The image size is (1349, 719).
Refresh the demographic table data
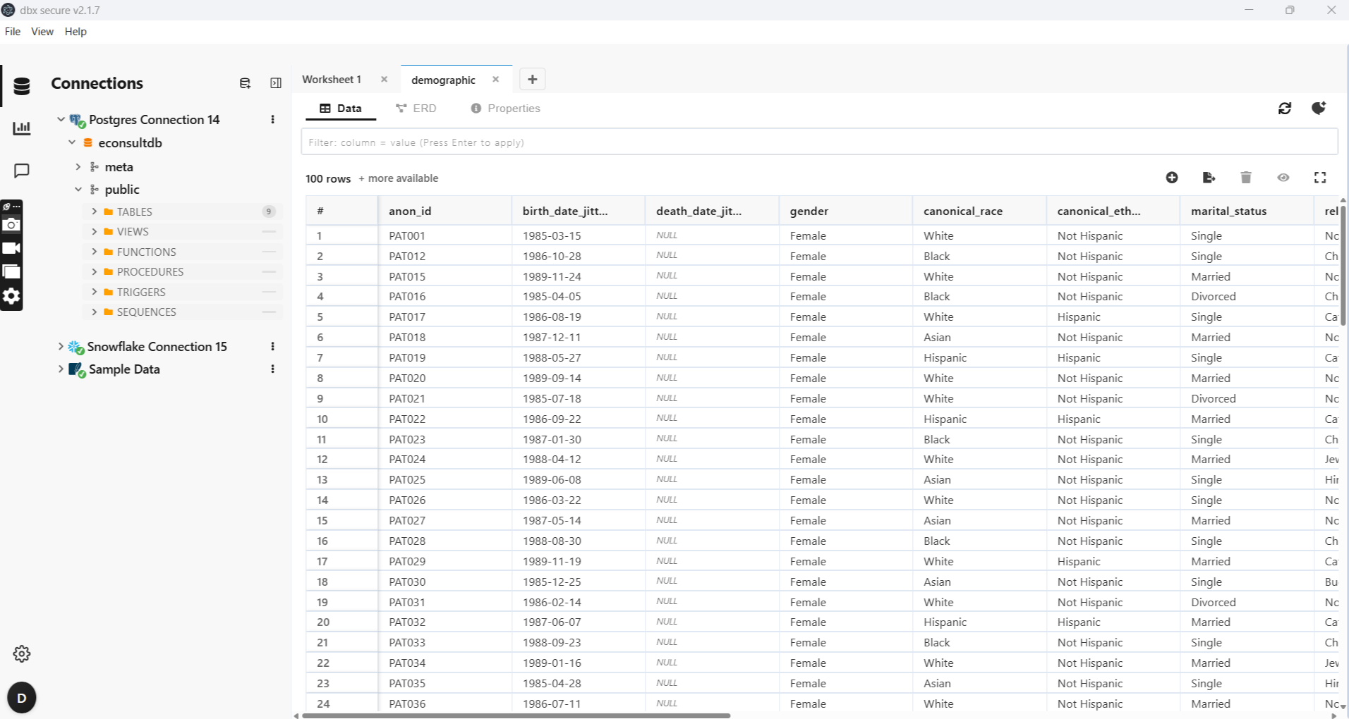point(1285,108)
